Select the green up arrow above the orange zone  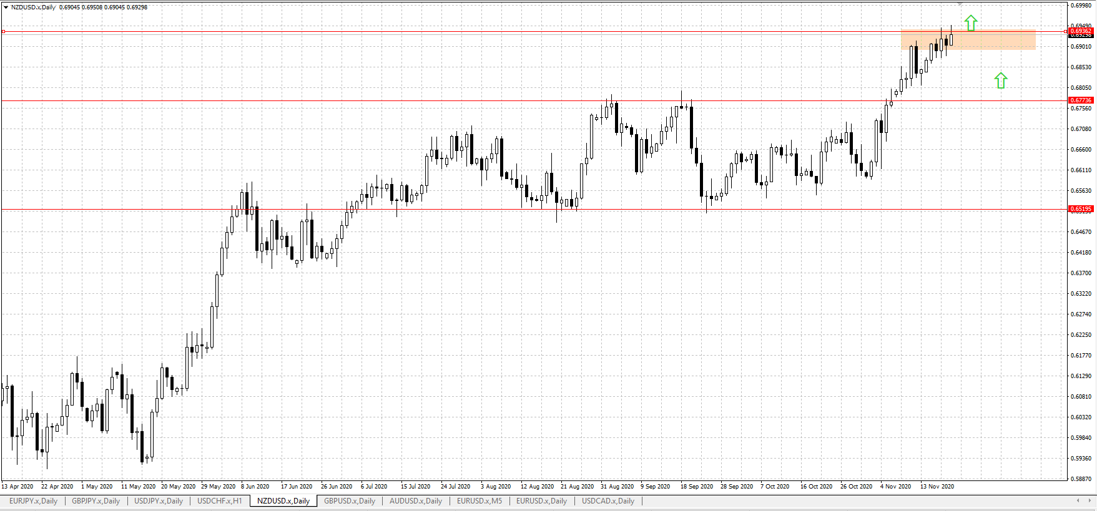coord(970,24)
